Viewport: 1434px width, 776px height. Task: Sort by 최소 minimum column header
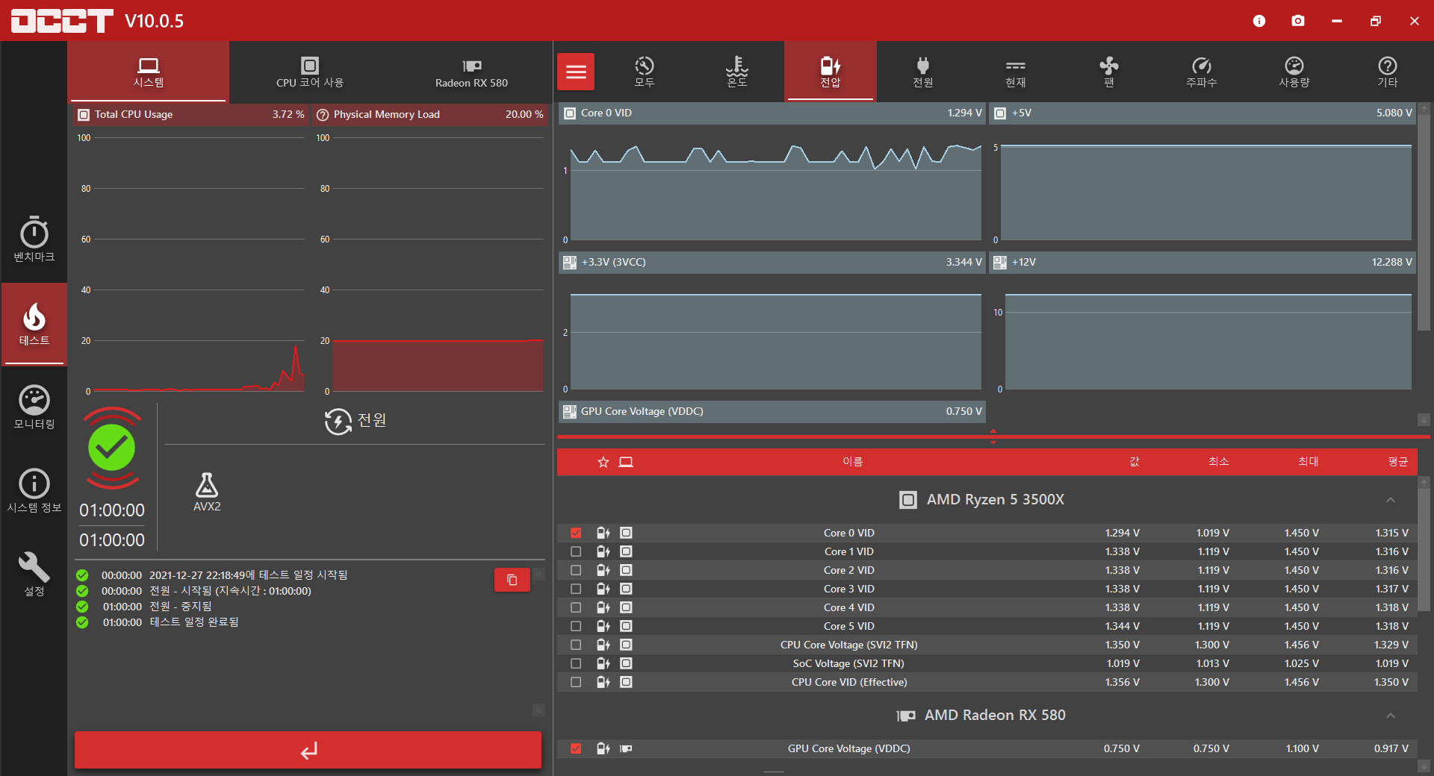[1219, 462]
